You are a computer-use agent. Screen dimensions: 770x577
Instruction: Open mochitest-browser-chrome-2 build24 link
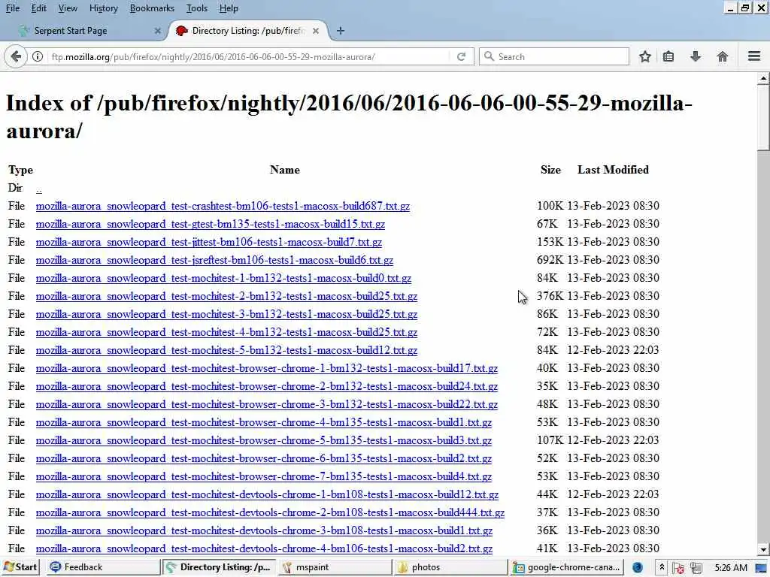[x=267, y=387]
